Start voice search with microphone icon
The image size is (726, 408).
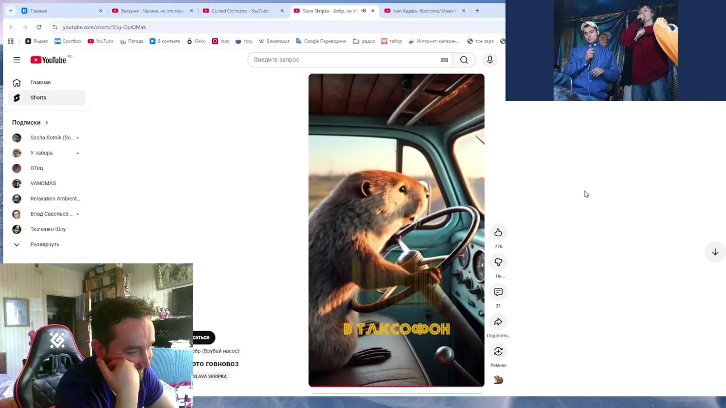pos(490,59)
